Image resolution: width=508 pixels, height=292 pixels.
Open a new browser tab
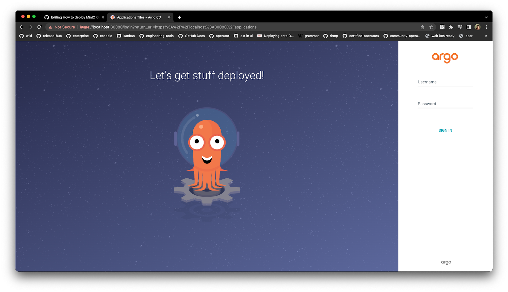coord(179,17)
